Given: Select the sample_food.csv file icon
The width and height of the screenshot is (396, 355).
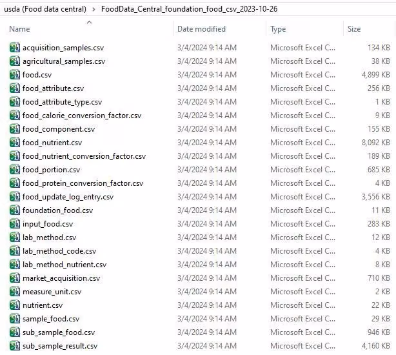Looking at the screenshot, I should [x=15, y=319].
